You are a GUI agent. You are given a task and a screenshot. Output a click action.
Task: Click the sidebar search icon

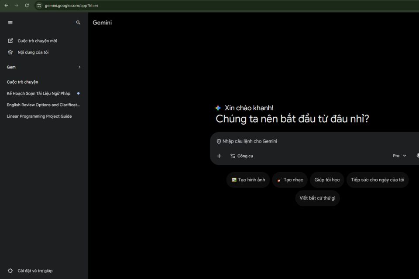click(79, 23)
